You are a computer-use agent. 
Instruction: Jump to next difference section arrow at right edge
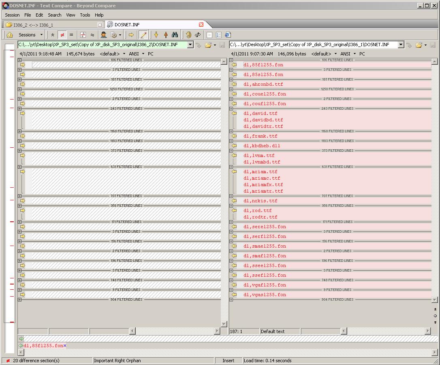tap(435, 323)
